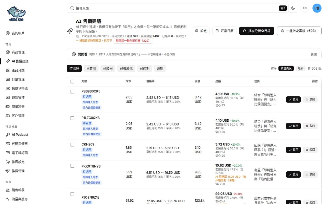Apply the suggestion for CKH269 with 套用
327x204 pixels.
pos(293,150)
